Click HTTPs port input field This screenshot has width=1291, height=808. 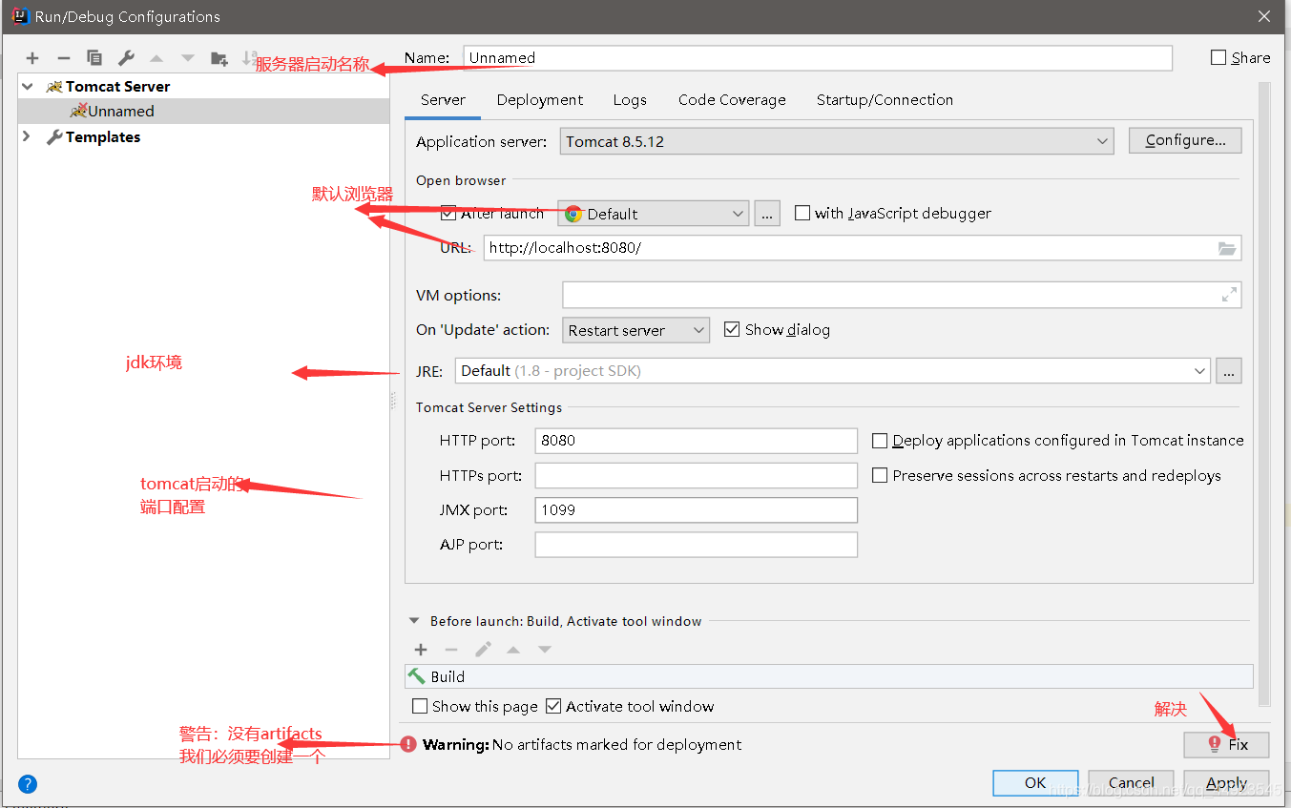(697, 475)
